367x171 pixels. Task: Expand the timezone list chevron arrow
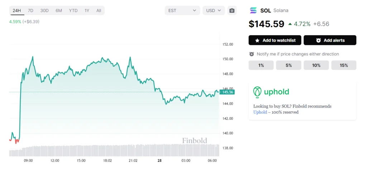(194, 10)
